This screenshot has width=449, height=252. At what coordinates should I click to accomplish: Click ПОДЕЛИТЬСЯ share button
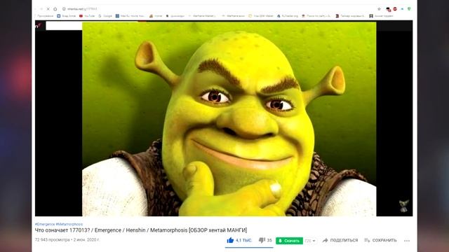tap(340, 241)
